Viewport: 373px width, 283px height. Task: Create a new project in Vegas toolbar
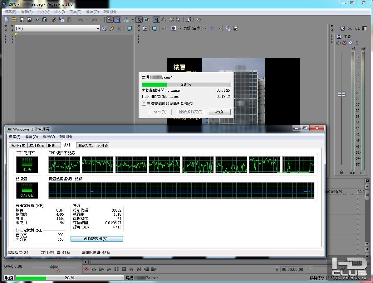coord(7,20)
